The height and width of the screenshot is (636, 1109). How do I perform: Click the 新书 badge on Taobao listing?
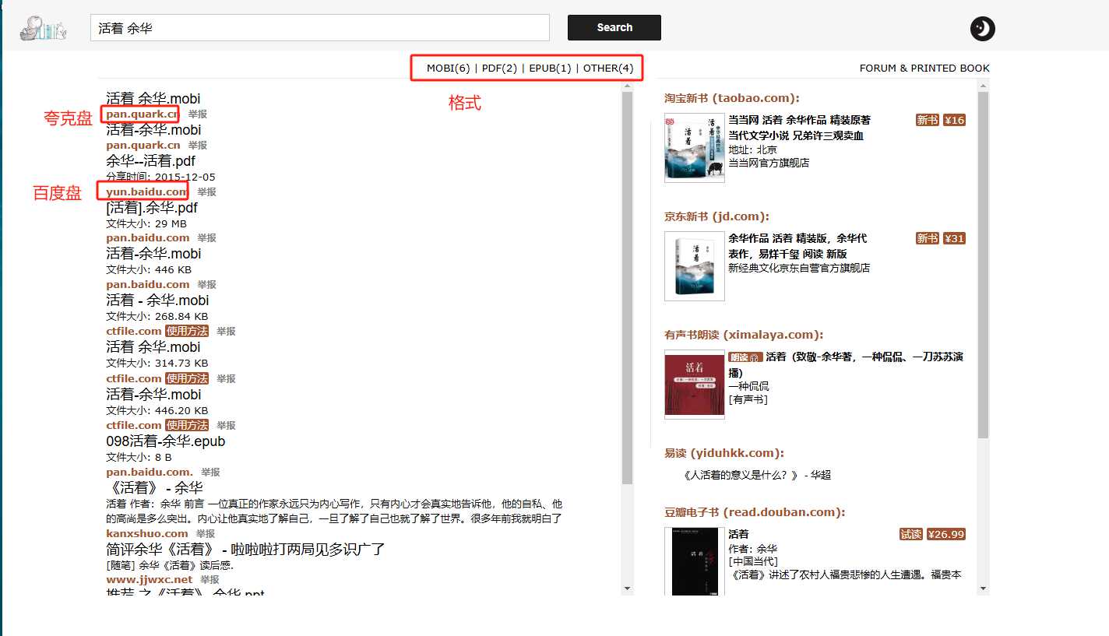click(x=927, y=120)
